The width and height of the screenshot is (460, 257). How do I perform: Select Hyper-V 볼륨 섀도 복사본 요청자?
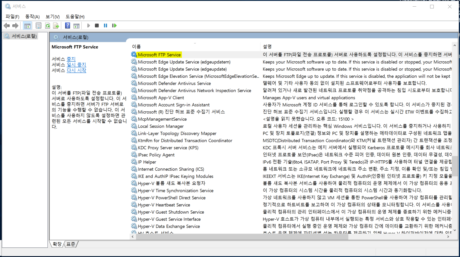[172, 183]
